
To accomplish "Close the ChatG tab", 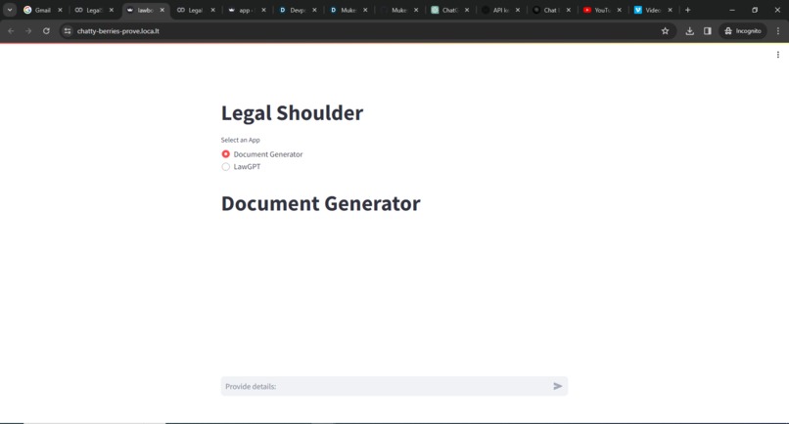I will point(467,10).
